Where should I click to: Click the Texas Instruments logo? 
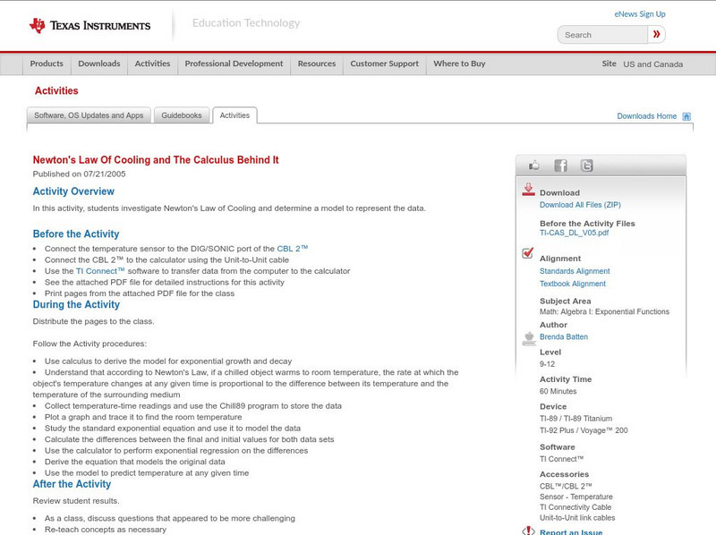89,26
